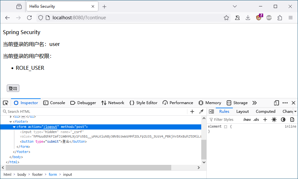The width and height of the screenshot is (298, 179).
Task: Close the developer tools panel
Action: (293, 103)
